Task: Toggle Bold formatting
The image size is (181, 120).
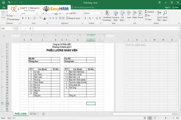Action: coord(23,18)
